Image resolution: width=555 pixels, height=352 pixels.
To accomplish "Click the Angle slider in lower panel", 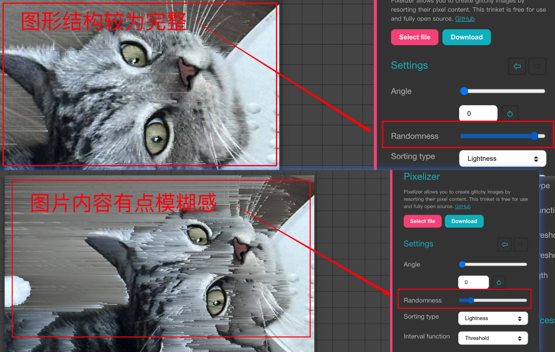I will point(493,264).
